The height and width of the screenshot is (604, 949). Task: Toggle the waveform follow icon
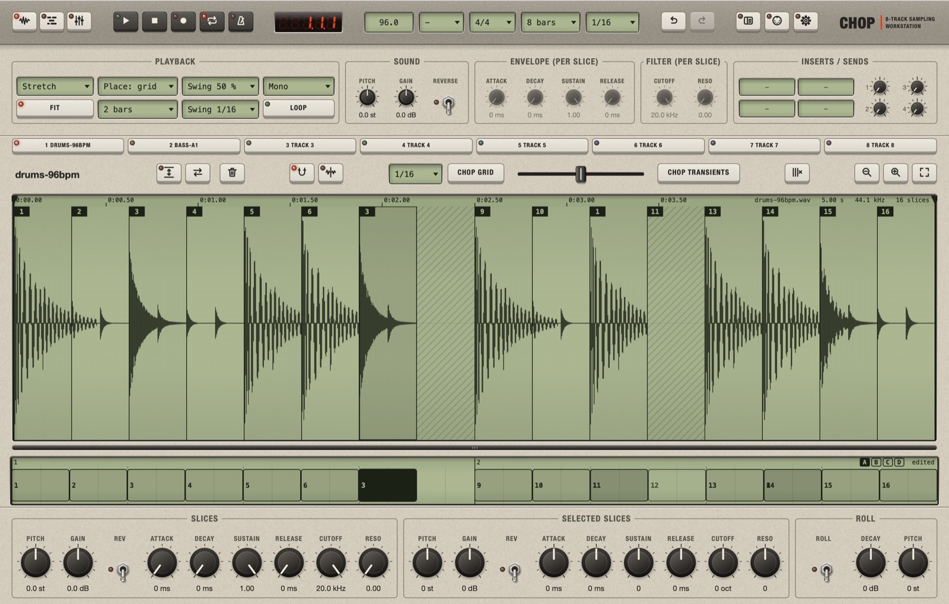(x=330, y=173)
